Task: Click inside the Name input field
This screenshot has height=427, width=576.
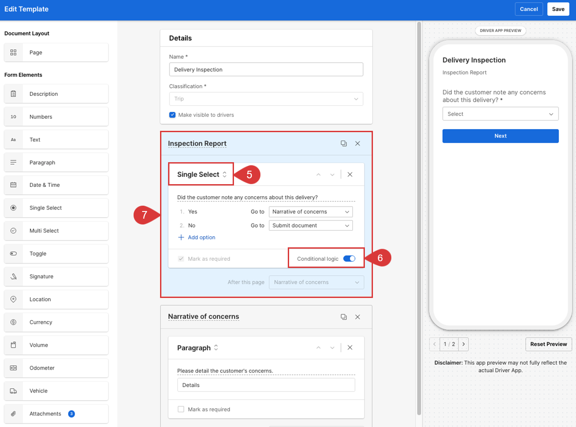Action: [266, 69]
